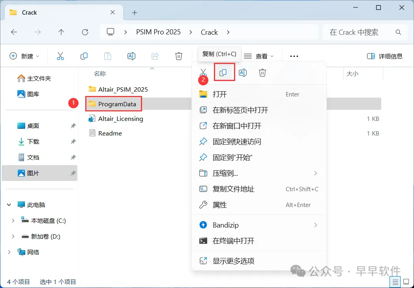Open 桌面 in the sidebar
The height and width of the screenshot is (288, 414).
[x=28, y=126]
